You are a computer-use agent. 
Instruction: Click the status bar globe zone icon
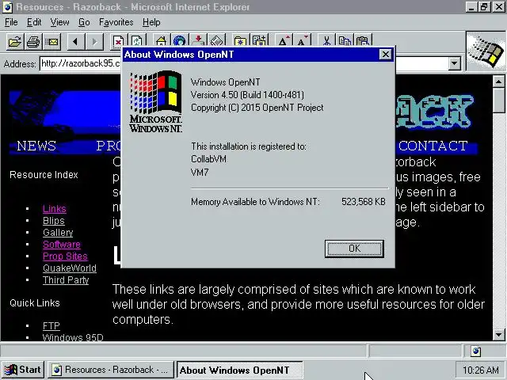[x=475, y=351]
